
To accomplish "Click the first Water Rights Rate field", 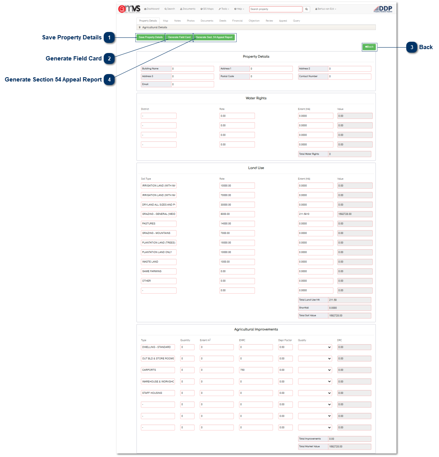I will (237, 116).
